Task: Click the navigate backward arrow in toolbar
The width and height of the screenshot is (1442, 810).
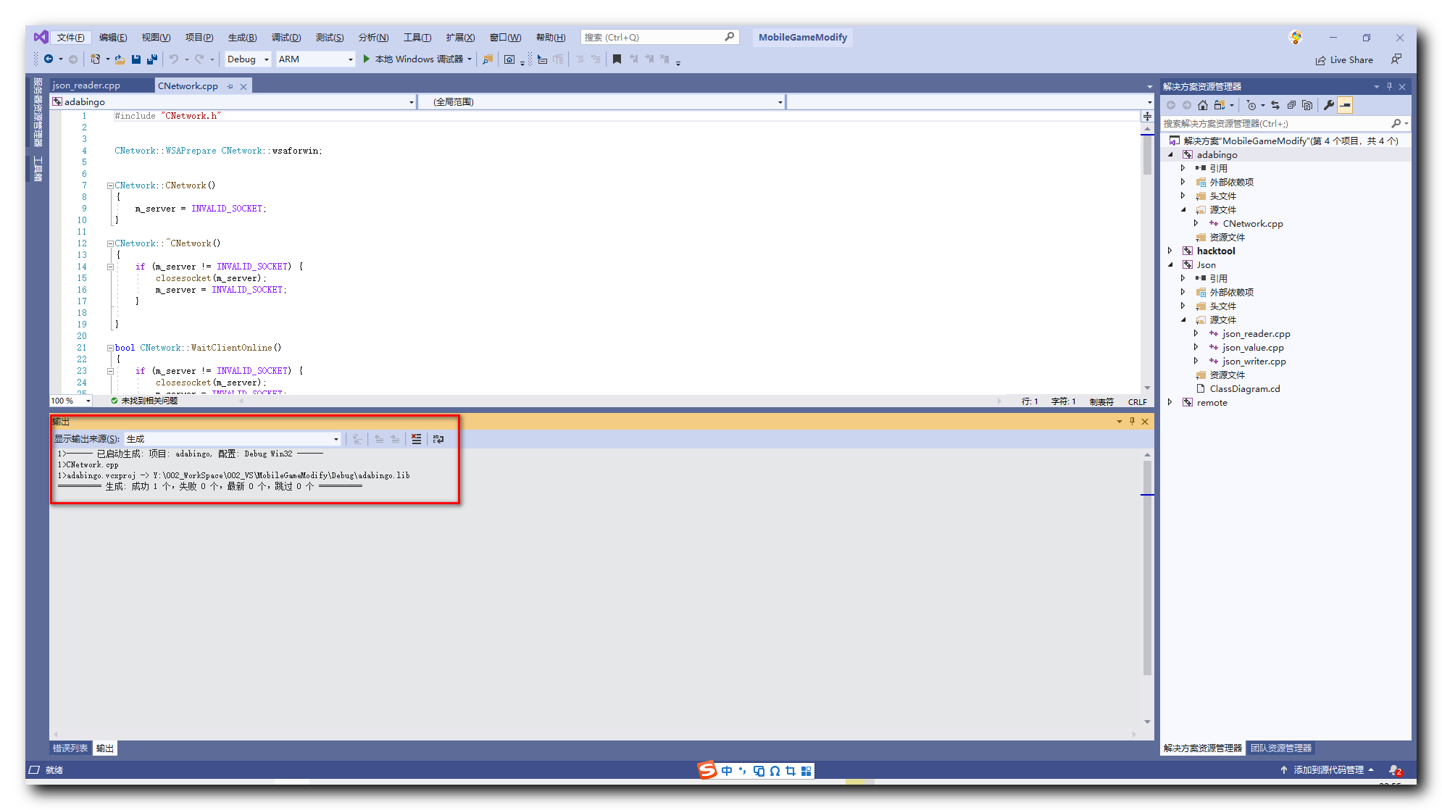Action: pyautogui.click(x=49, y=59)
